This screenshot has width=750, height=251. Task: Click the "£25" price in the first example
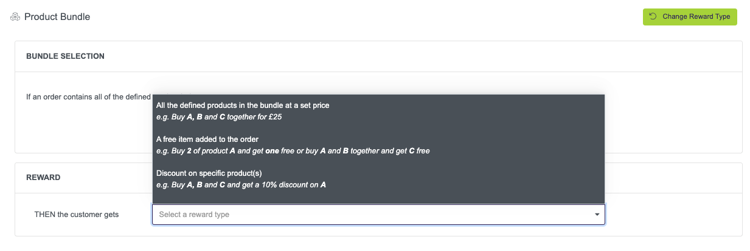tap(275, 117)
